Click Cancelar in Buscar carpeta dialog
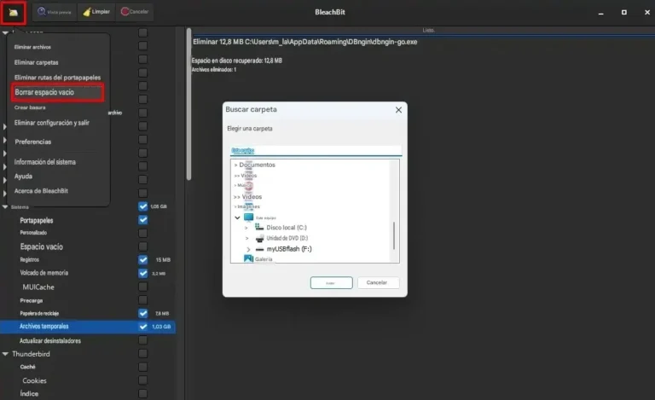655x400 pixels. [378, 282]
